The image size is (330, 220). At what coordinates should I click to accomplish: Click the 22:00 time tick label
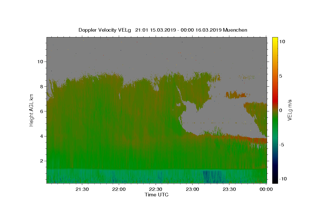(119, 189)
